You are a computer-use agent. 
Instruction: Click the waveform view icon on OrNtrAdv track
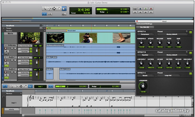6,51
